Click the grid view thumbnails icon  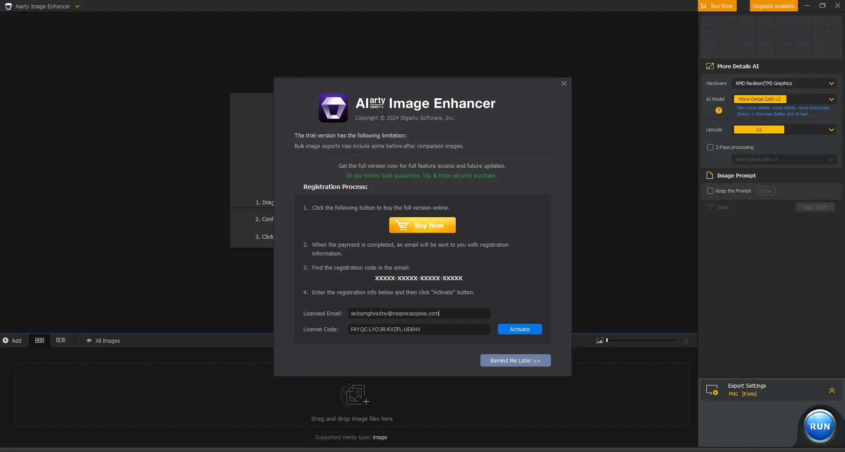coord(40,341)
